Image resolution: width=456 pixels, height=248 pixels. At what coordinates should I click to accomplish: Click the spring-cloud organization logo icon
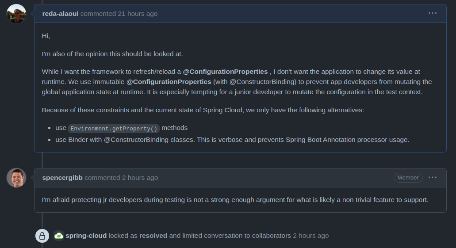(x=59, y=236)
